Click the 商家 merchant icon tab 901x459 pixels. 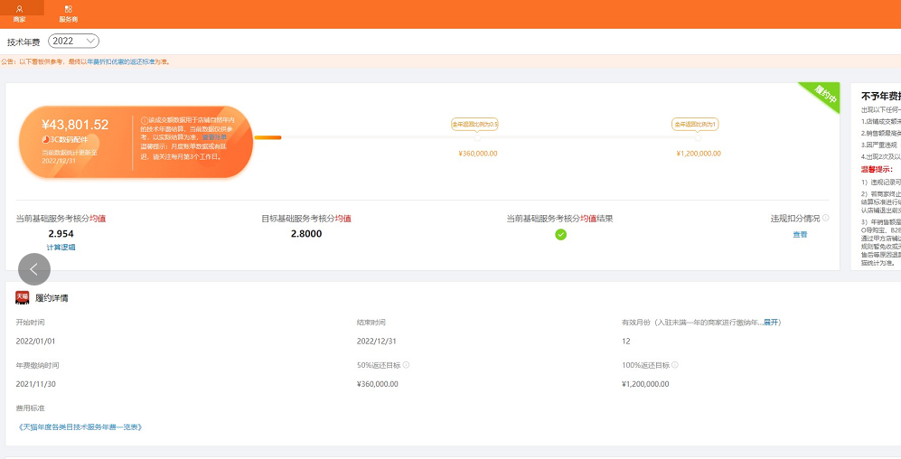[19, 13]
